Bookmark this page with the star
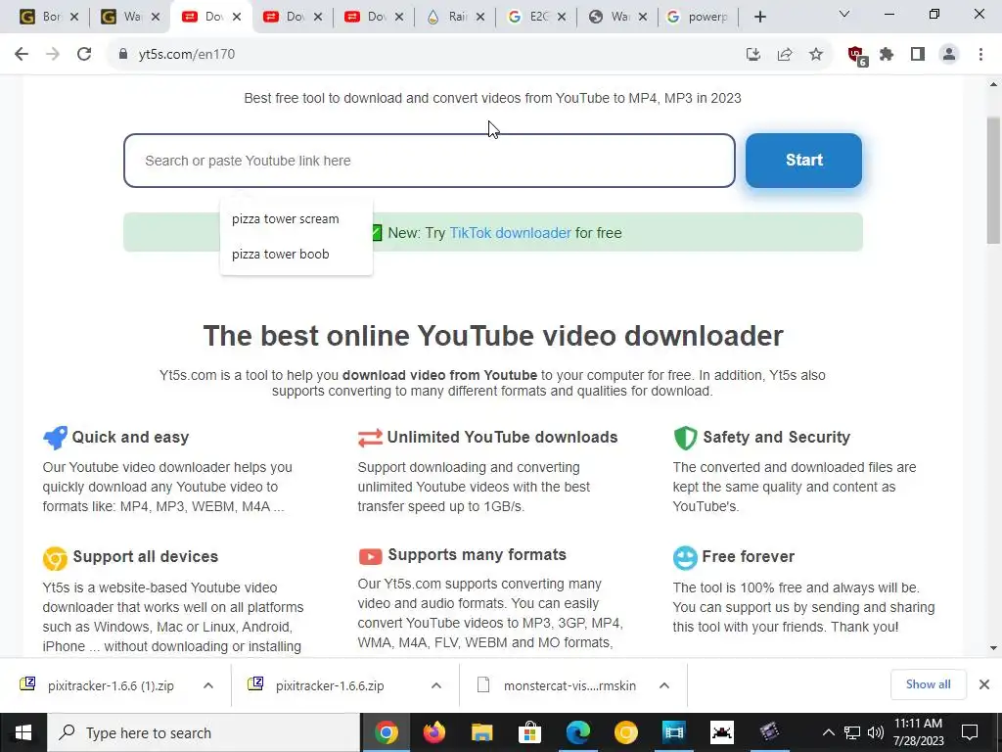Image resolution: width=1002 pixels, height=752 pixels. pos(816,55)
